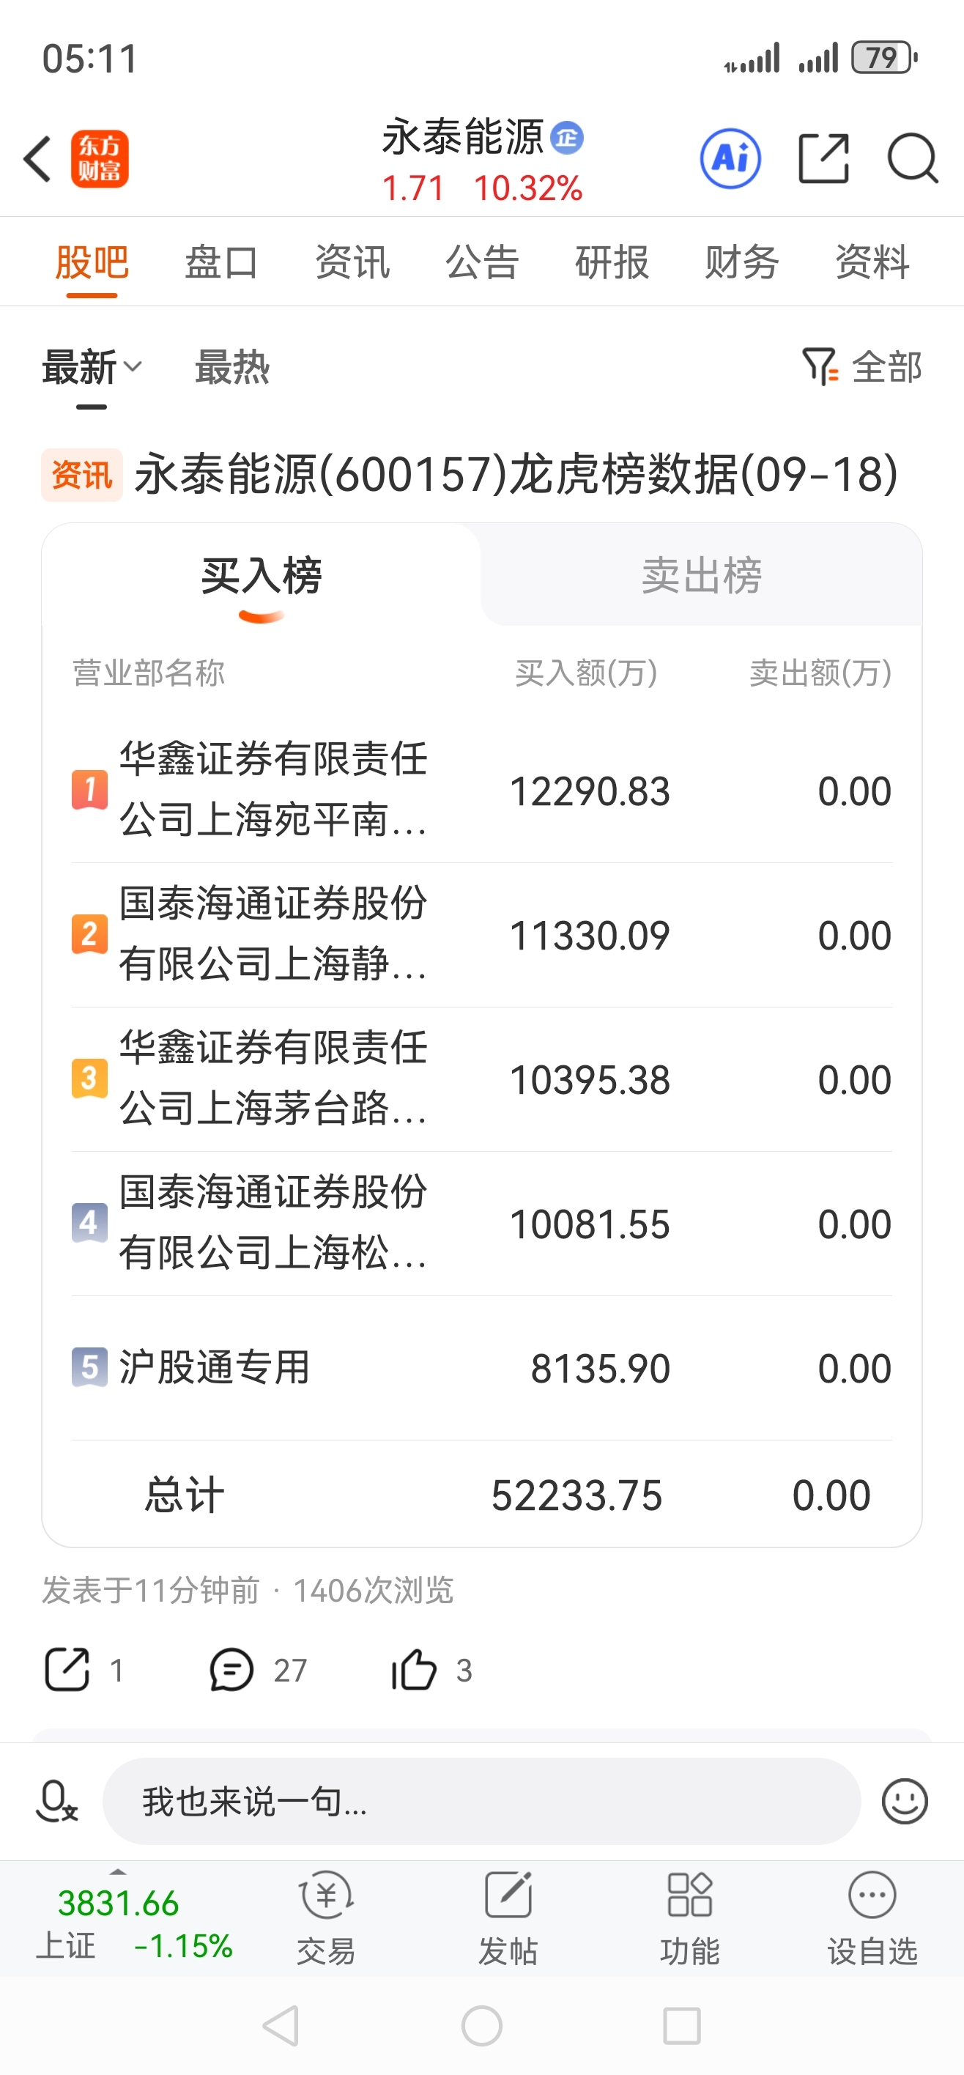Tap the back arrow icon
Viewport: 964px width, 2075px height.
point(38,159)
